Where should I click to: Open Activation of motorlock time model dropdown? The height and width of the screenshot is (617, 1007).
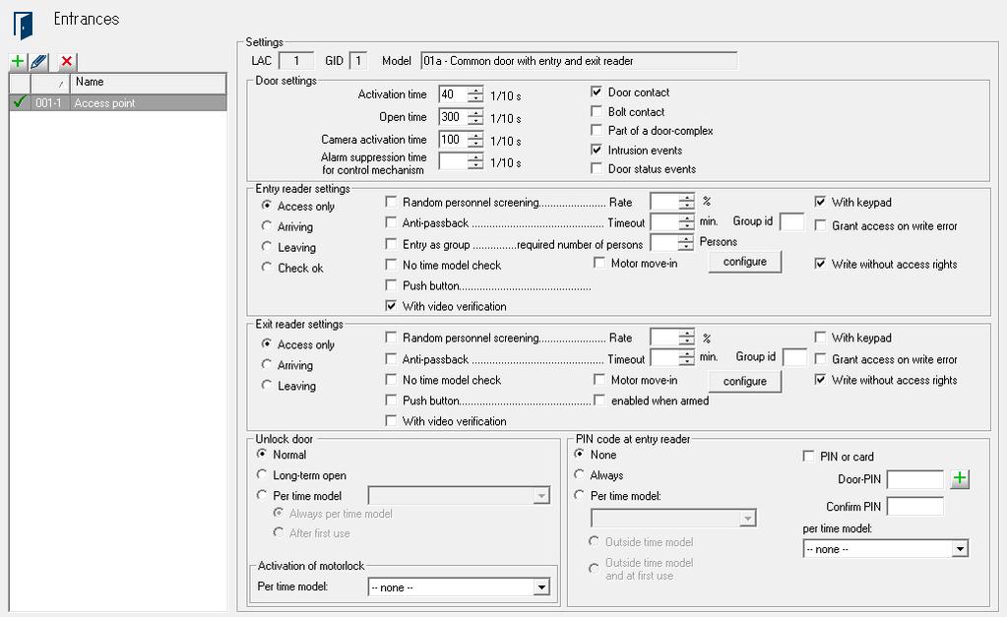[x=541, y=586]
